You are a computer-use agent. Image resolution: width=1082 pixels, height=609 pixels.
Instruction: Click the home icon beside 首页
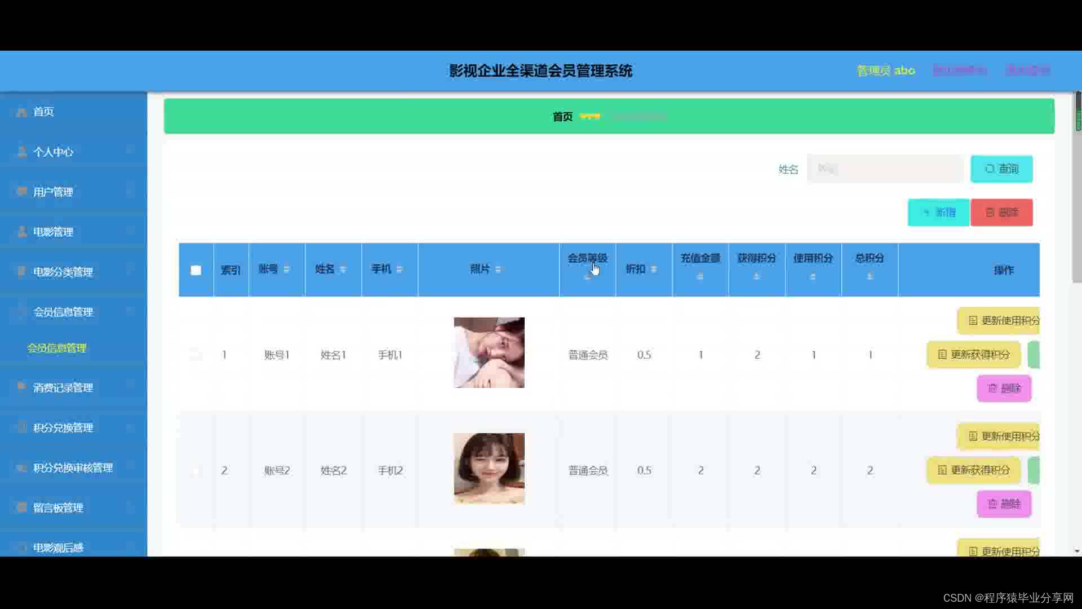pos(21,112)
